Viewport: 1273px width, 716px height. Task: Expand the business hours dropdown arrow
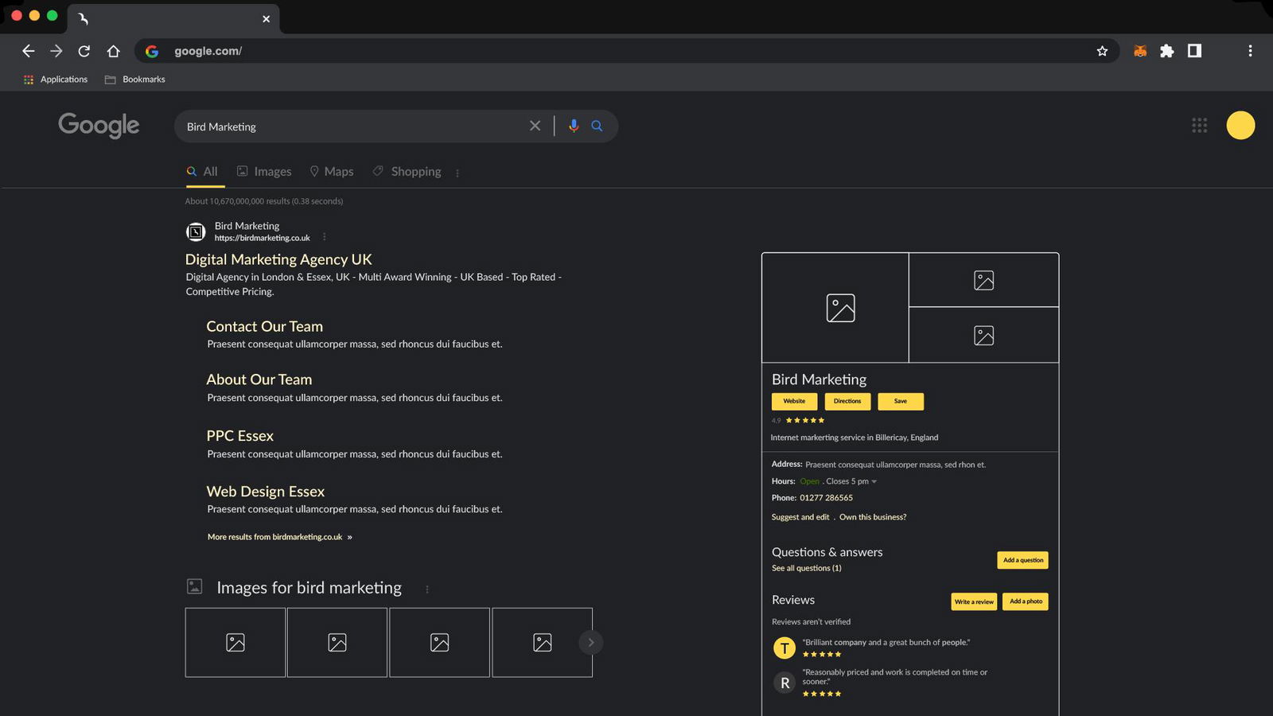874,482
